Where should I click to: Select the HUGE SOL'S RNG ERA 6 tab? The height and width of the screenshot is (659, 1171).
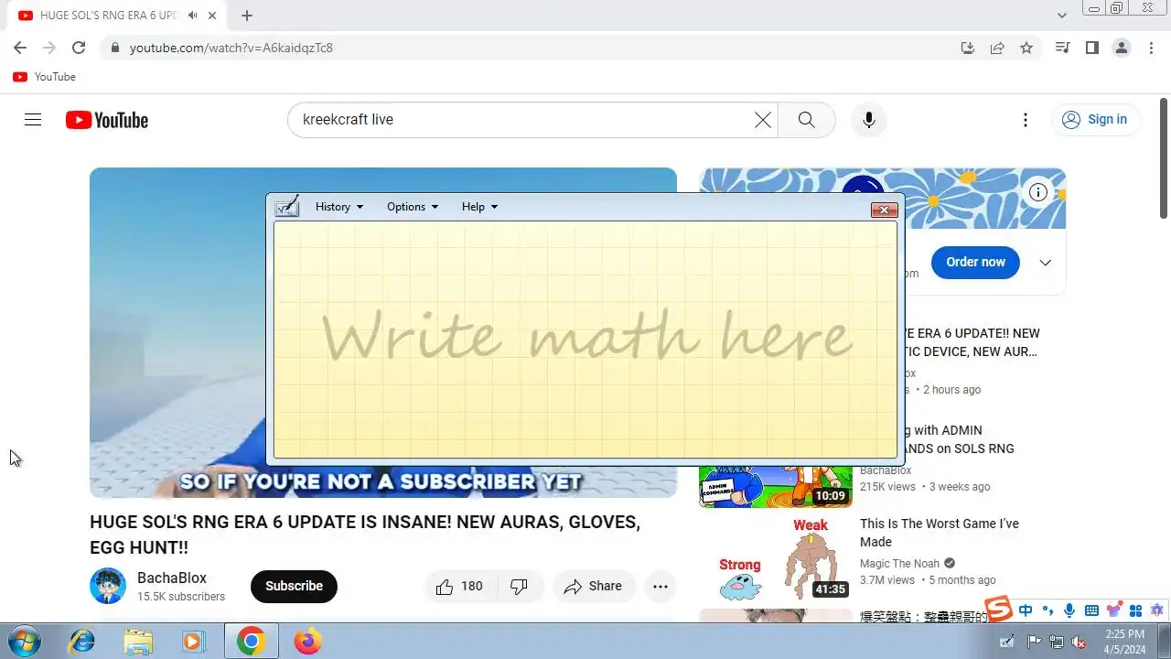pyautogui.click(x=110, y=16)
